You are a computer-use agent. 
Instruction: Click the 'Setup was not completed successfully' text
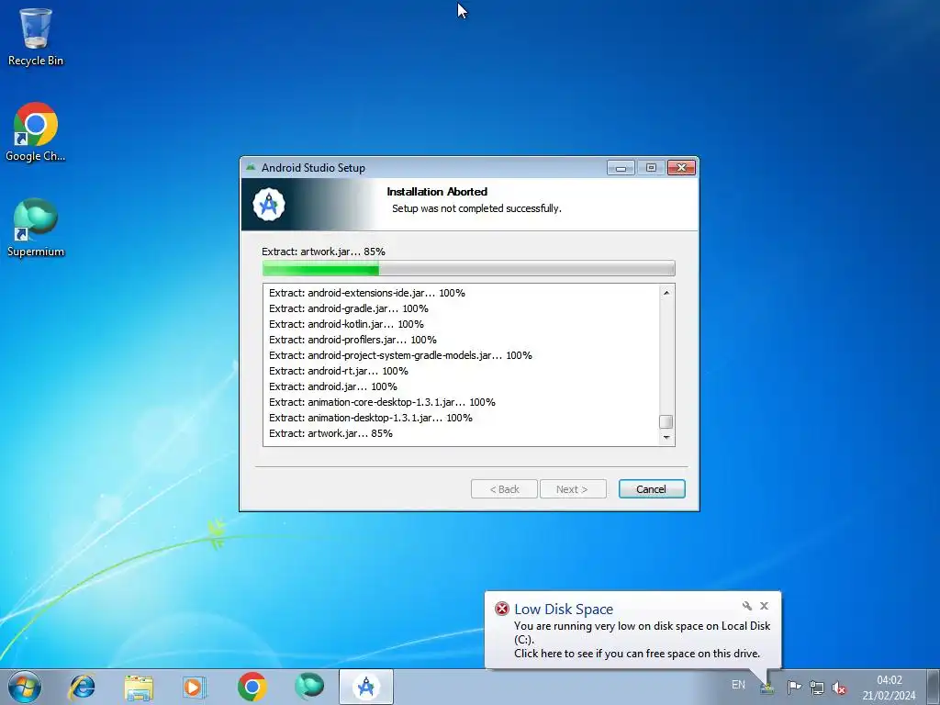(x=476, y=208)
